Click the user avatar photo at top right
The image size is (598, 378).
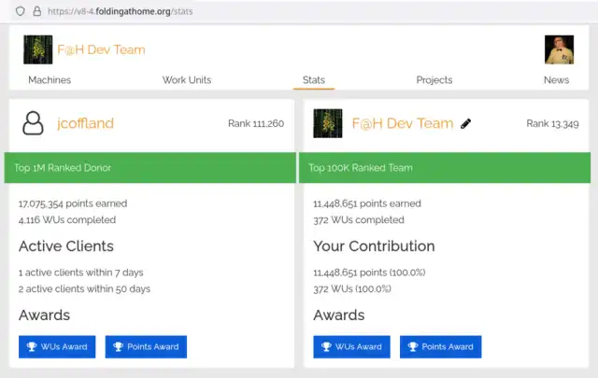pos(559,49)
